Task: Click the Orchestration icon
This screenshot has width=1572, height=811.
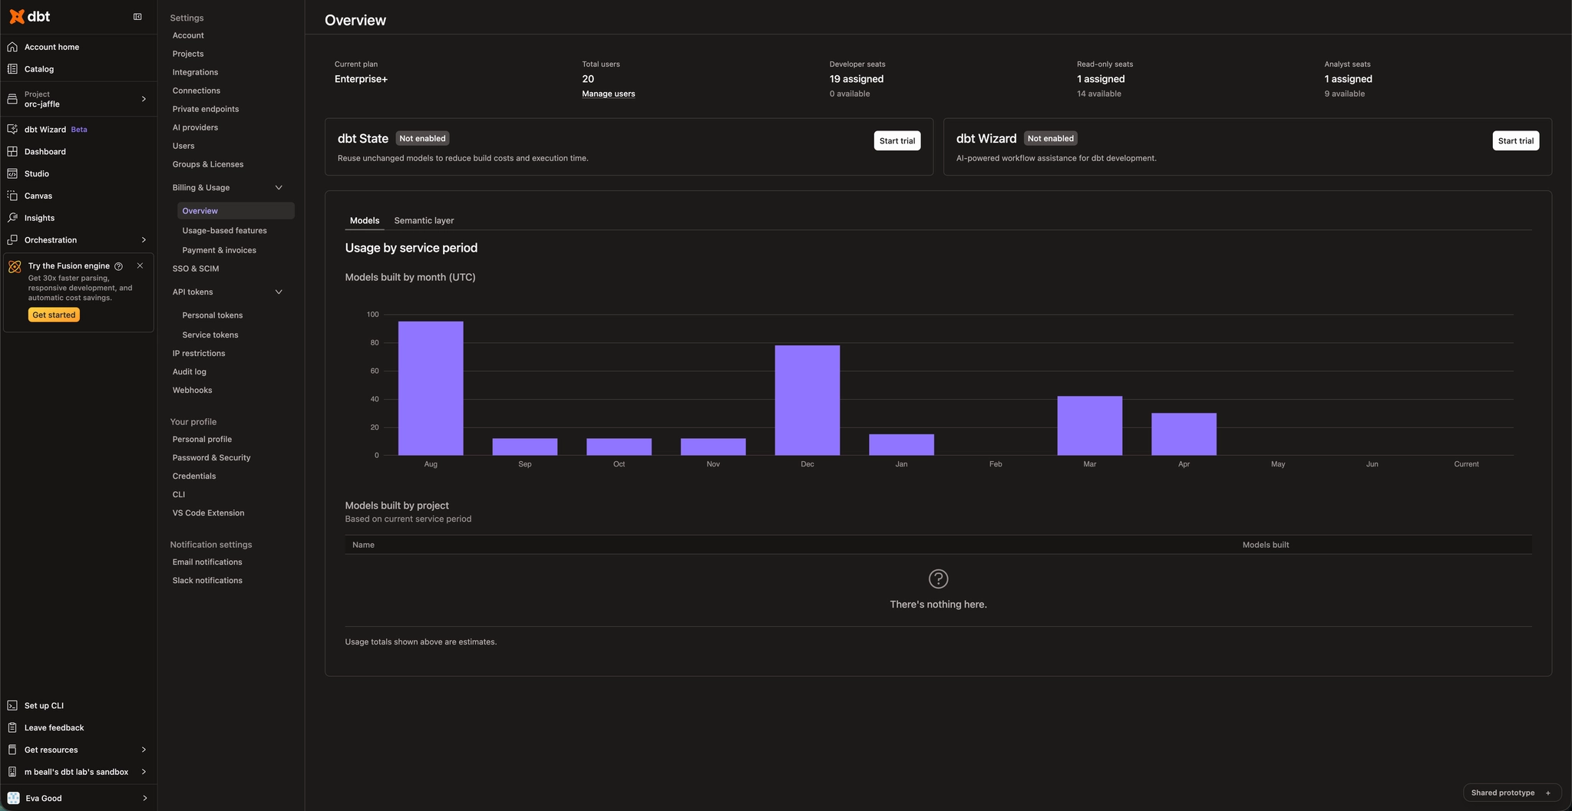Action: (12, 240)
